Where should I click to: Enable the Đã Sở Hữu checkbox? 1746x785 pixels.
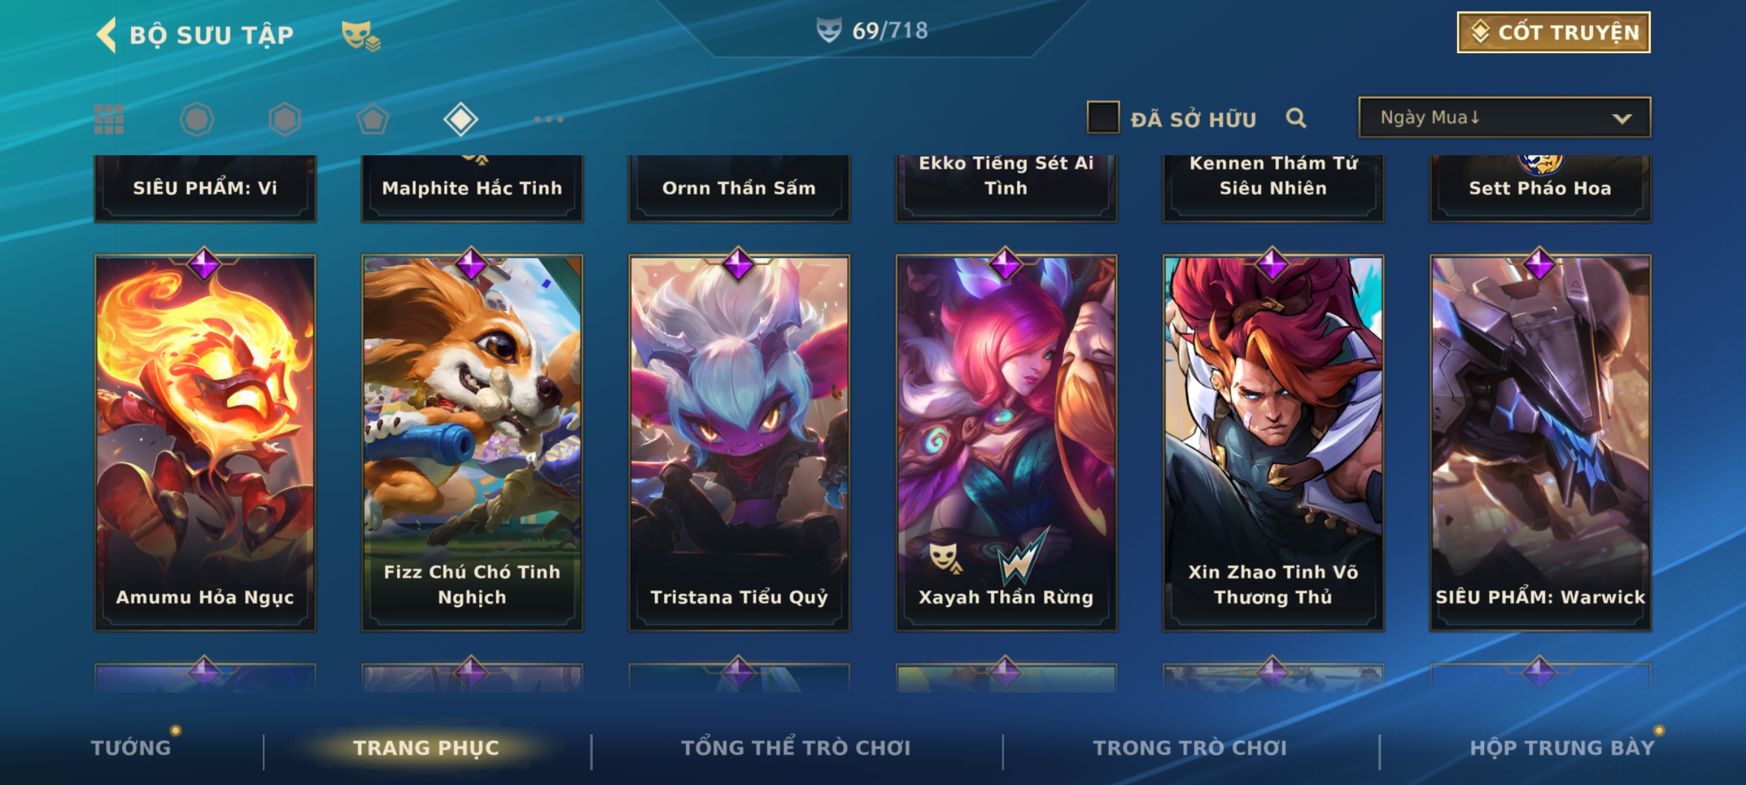[1103, 118]
